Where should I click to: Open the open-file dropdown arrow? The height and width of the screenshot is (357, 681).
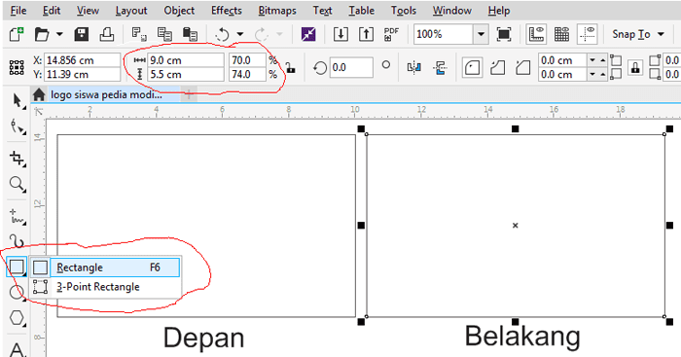pyautogui.click(x=60, y=34)
